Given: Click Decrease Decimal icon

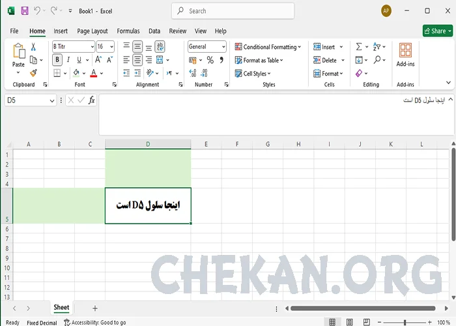Looking at the screenshot, I should [x=204, y=73].
